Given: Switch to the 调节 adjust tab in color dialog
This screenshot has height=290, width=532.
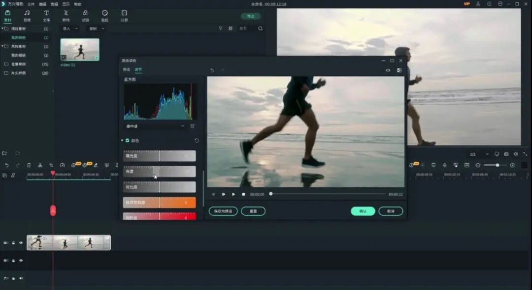Looking at the screenshot, I should pyautogui.click(x=138, y=70).
